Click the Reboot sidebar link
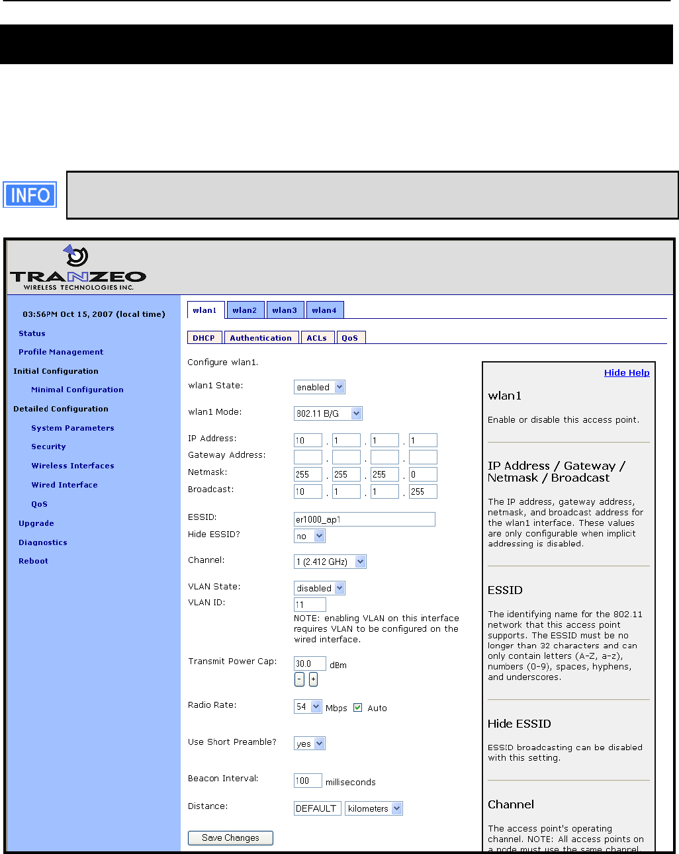This screenshot has height=854, width=679. pos(33,561)
